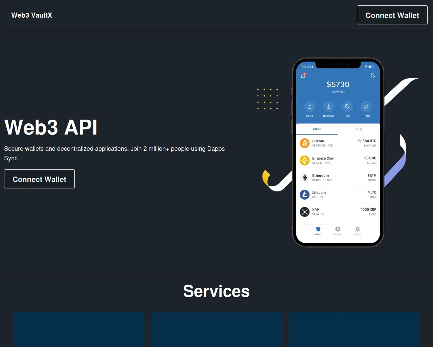Viewport: 433px width, 347px height.
Task: Tap the Setting gear icon in phone navigation
Action: coord(358,229)
